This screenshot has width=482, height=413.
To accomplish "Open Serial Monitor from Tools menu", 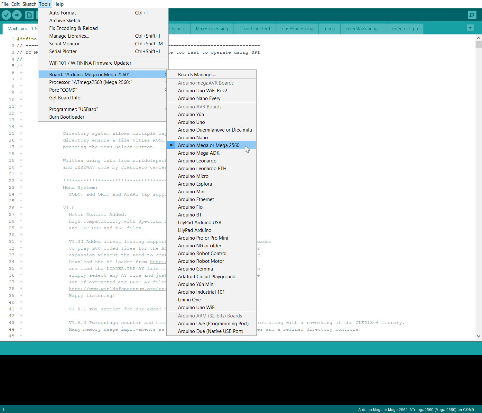I will [x=103, y=44].
